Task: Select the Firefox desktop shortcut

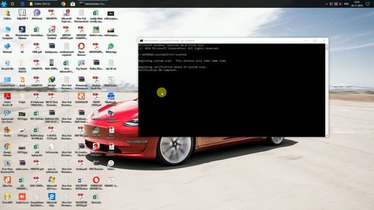Action: click(x=8, y=132)
